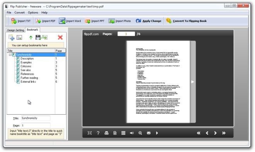This screenshot has height=152, width=255.
Task: Select the References bookmark item
Action: pyautogui.click(x=27, y=74)
